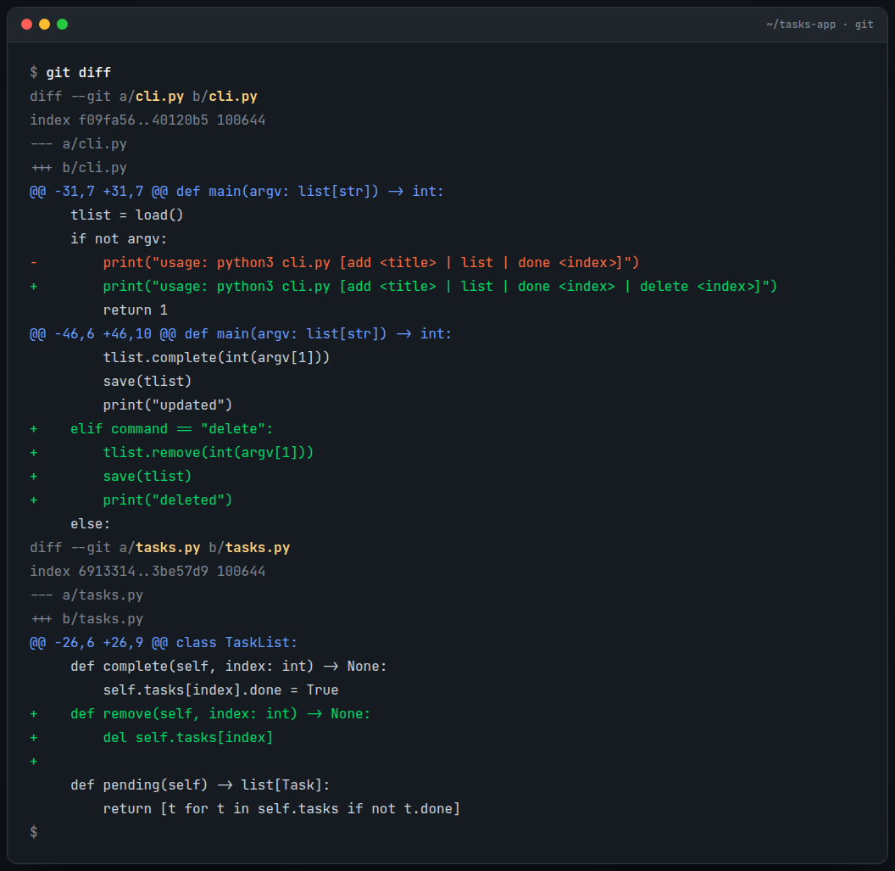Click the '+++ b/cli.py' line
The image size is (895, 871).
point(78,168)
